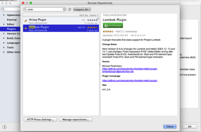Image resolution: width=201 pixels, height=132 pixels.
Task: Click the '486721 downloads' text
Action: tap(126, 31)
